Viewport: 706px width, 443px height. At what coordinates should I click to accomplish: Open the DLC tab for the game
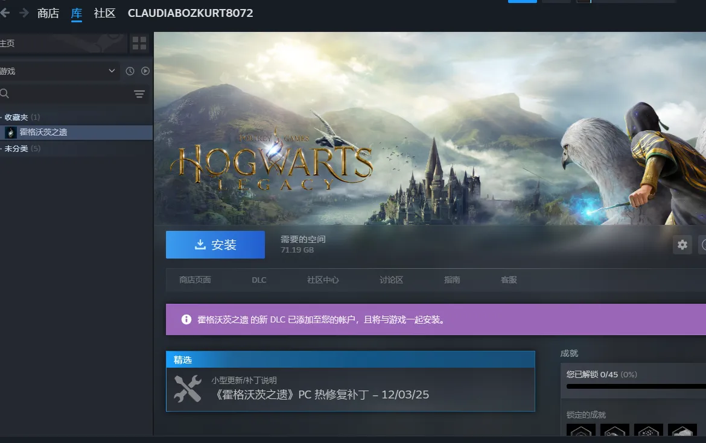tap(259, 280)
